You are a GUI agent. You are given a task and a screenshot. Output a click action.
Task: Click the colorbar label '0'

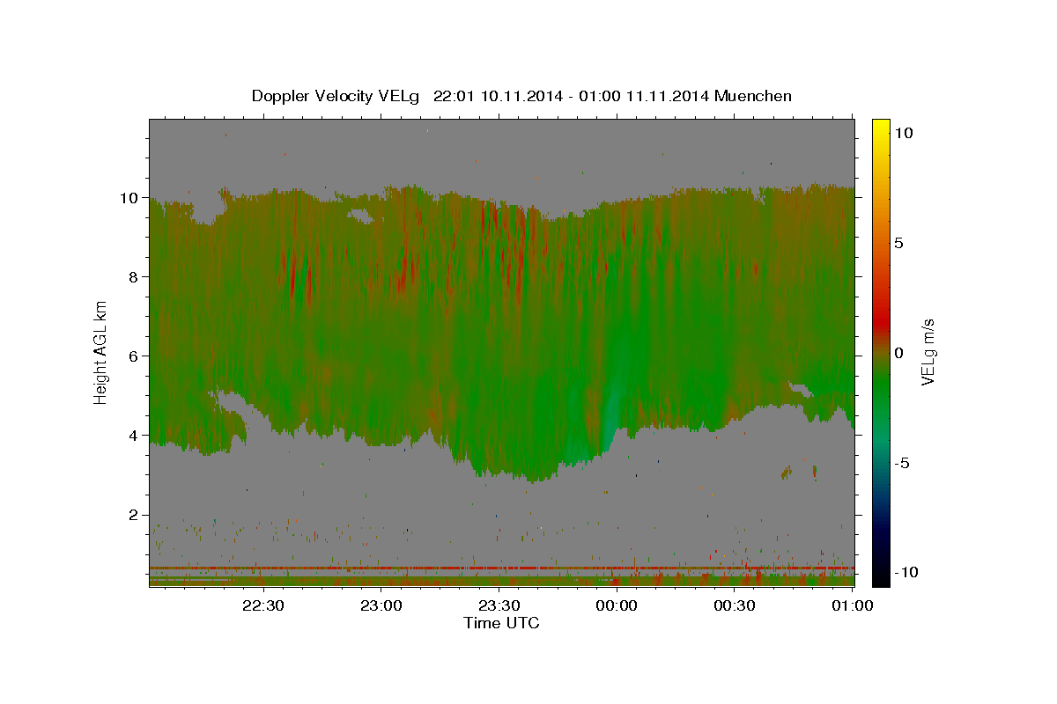click(899, 352)
